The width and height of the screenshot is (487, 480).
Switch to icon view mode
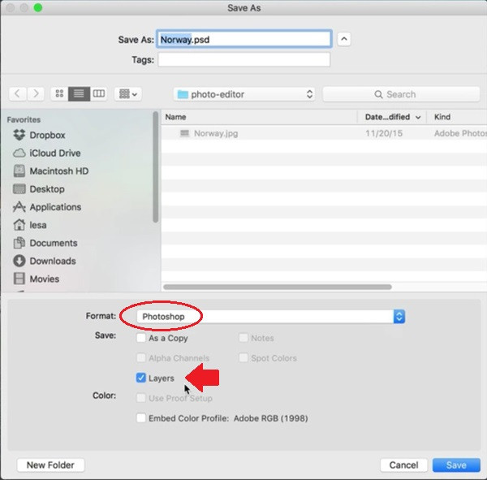pos(59,94)
